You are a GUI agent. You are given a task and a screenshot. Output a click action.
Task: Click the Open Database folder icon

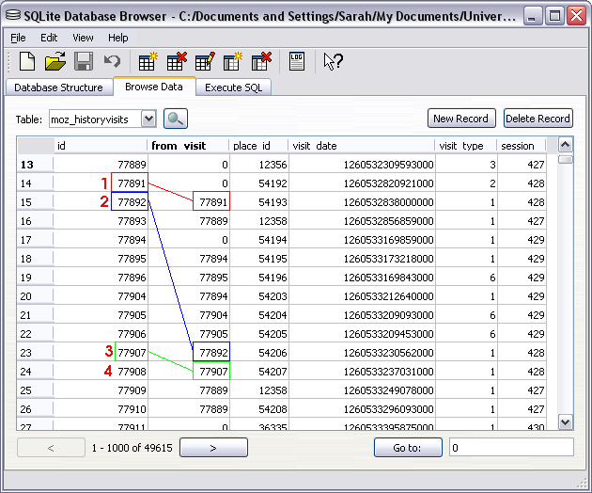(x=55, y=62)
